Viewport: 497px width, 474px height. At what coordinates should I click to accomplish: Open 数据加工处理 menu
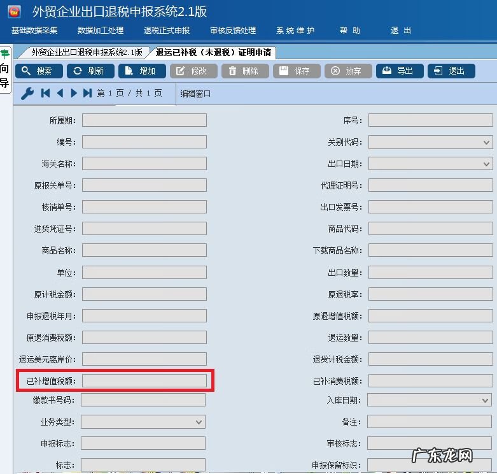click(101, 31)
